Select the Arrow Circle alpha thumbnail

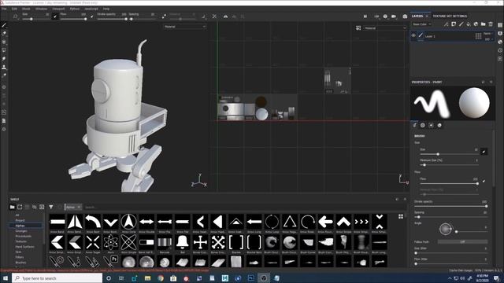pyautogui.click(x=128, y=222)
